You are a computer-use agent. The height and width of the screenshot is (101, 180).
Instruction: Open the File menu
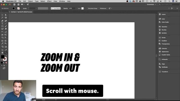click(x=20, y=1)
